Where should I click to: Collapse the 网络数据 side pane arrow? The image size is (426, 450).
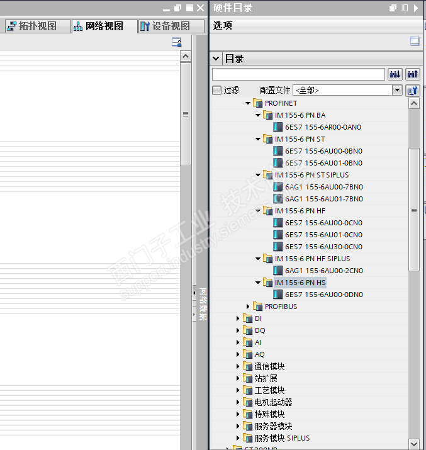point(194,293)
